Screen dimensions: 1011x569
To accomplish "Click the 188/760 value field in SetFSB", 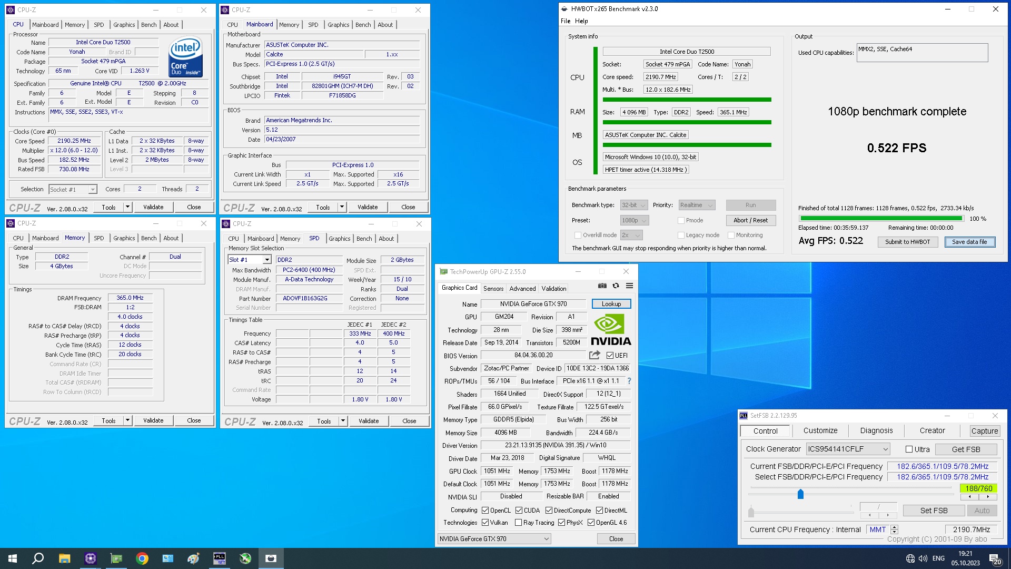I will pos(979,488).
